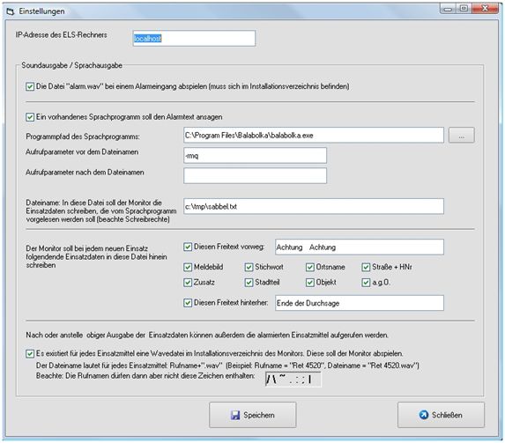Disable the Objekt checkbox
The image size is (505, 443).
click(310, 283)
